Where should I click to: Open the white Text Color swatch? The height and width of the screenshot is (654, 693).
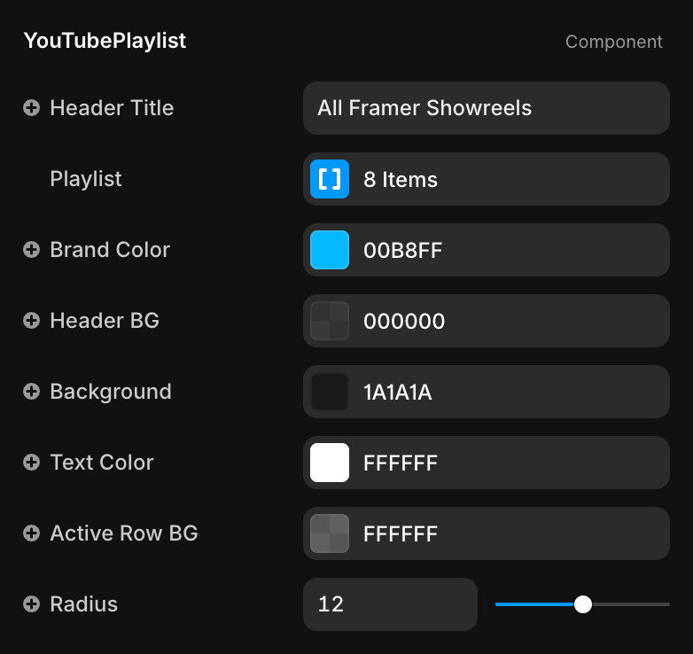click(330, 463)
